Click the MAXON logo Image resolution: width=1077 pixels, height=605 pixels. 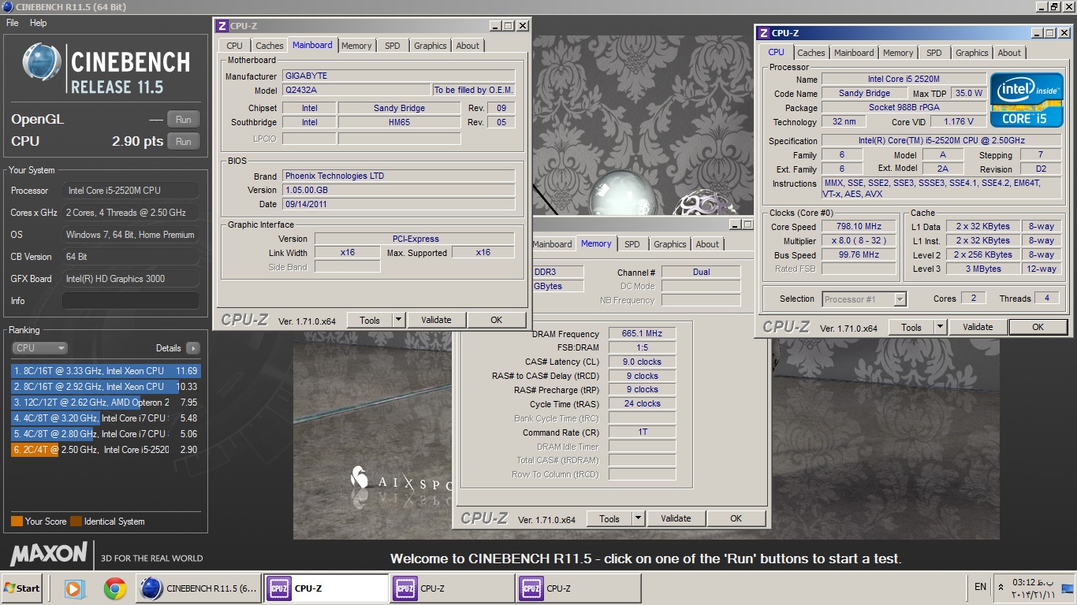[49, 553]
